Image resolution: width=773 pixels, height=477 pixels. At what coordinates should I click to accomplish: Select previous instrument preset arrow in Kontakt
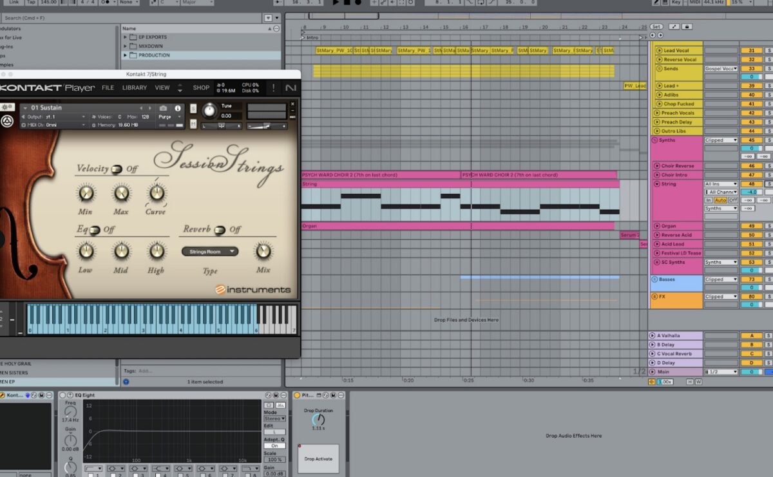click(x=141, y=108)
